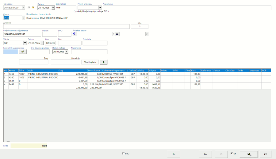Click the Dug field beside Kurs
Screen dimensions: 276x159
click(70, 43)
